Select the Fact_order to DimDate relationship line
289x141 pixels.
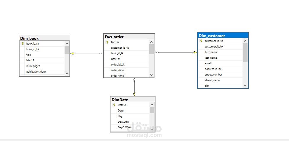click(x=134, y=87)
